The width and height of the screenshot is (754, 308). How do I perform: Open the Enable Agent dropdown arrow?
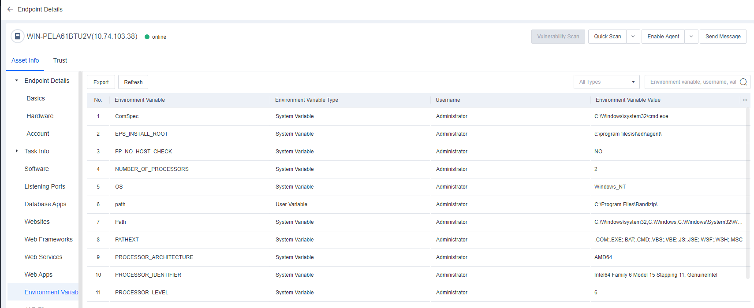(x=691, y=37)
